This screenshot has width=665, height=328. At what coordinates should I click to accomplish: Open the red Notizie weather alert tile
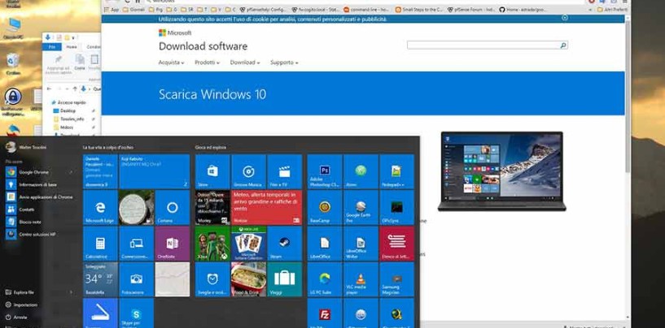click(266, 207)
